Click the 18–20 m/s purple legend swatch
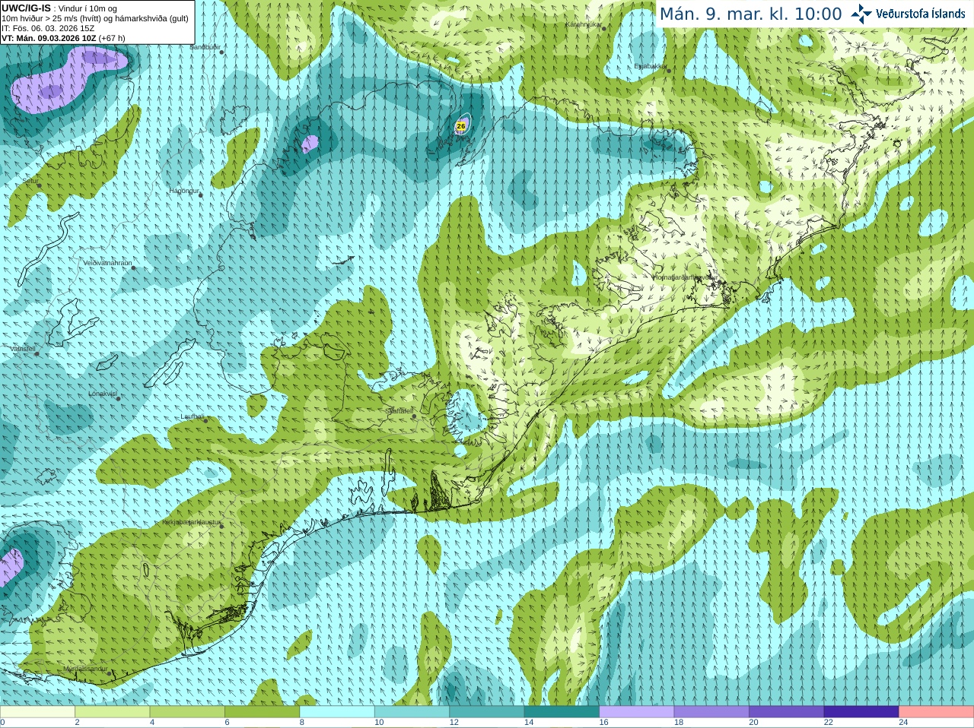Image resolution: width=974 pixels, height=728 pixels. [x=711, y=712]
